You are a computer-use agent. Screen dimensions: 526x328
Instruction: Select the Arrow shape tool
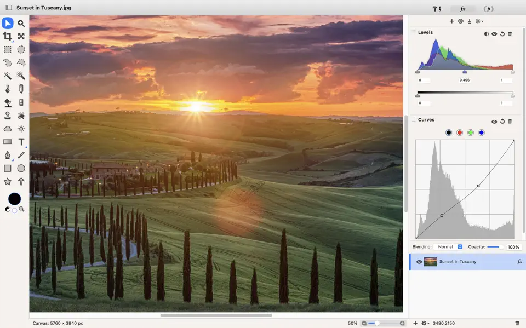(21, 181)
